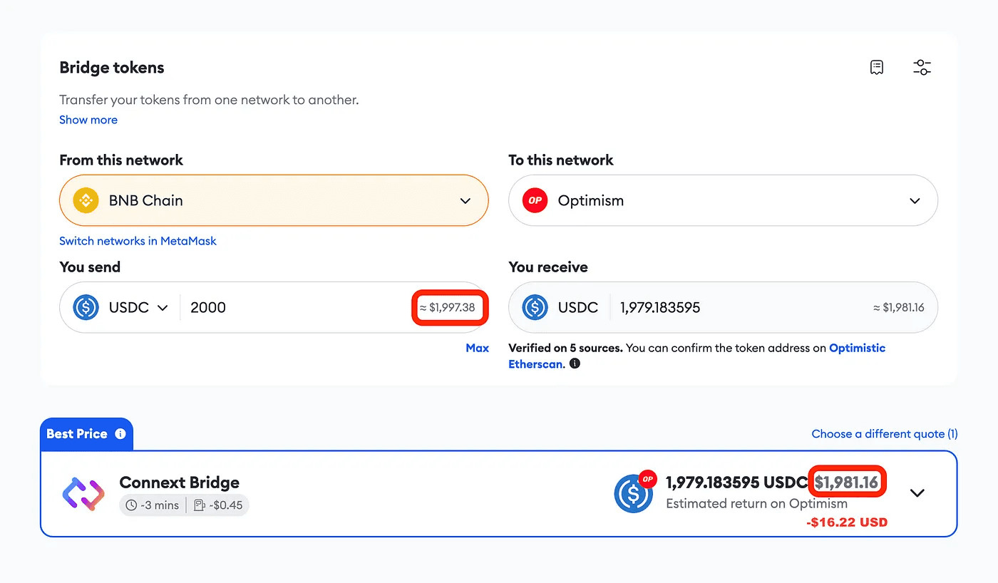
Task: Click the clock icon showing ~3 mins
Action: 131,505
